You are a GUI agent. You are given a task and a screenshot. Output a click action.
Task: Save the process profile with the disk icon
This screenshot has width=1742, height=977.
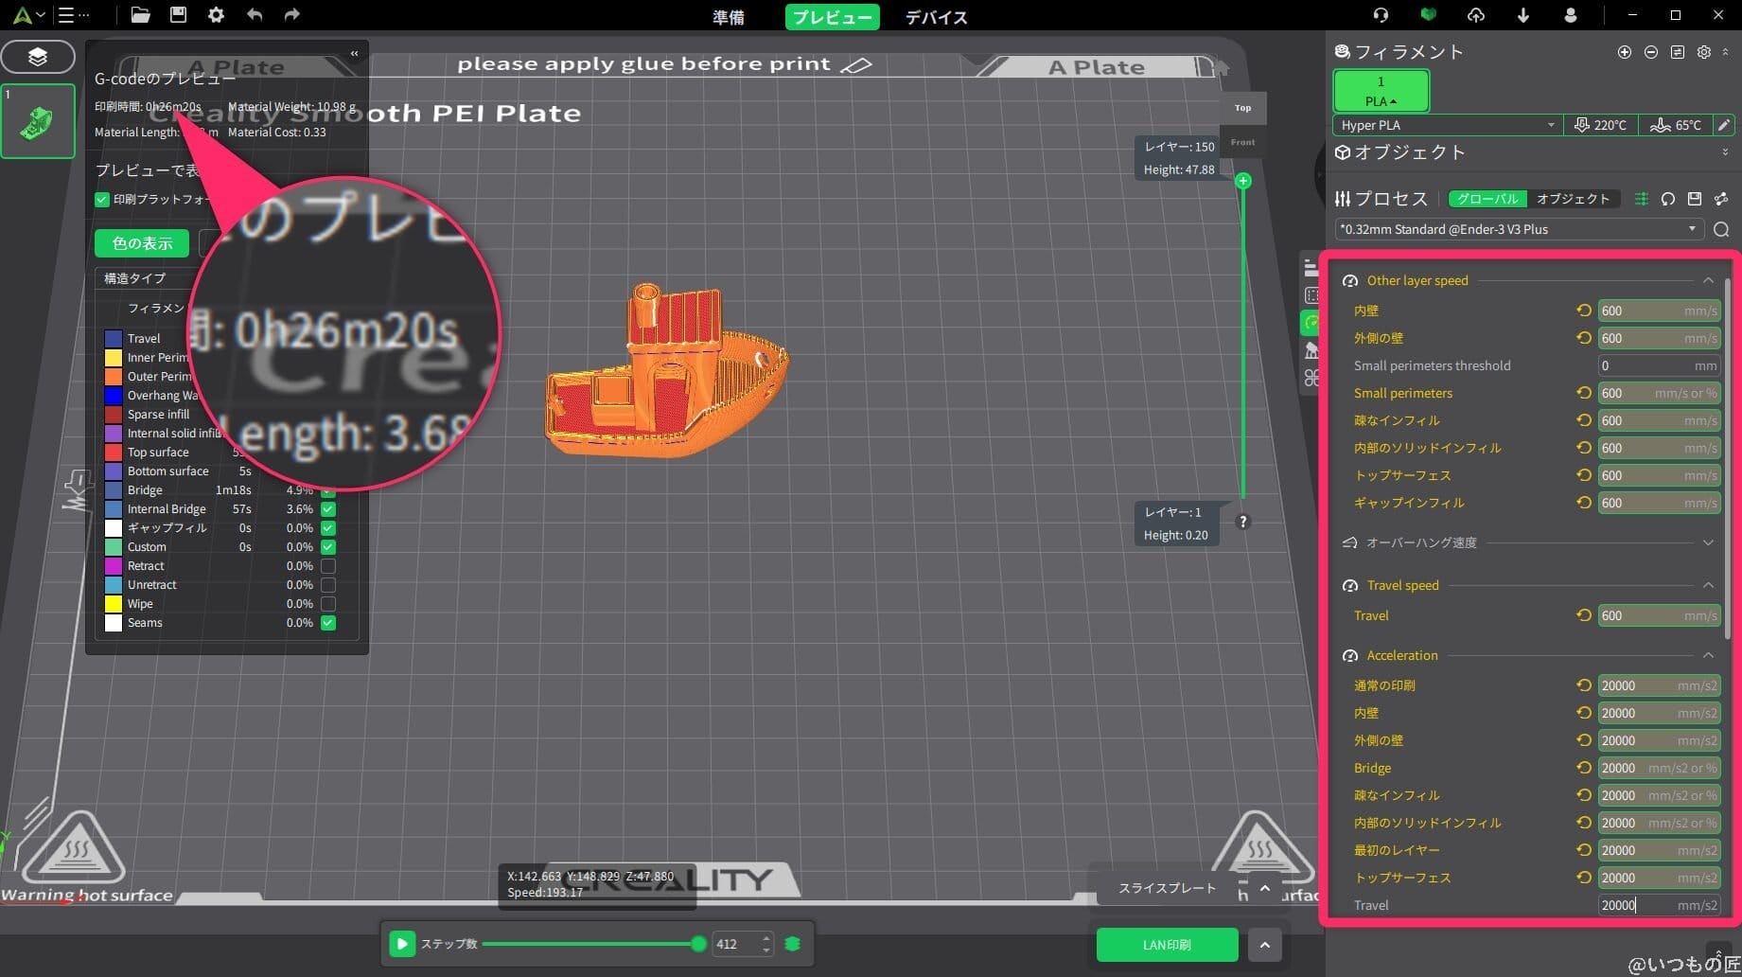click(x=1694, y=199)
